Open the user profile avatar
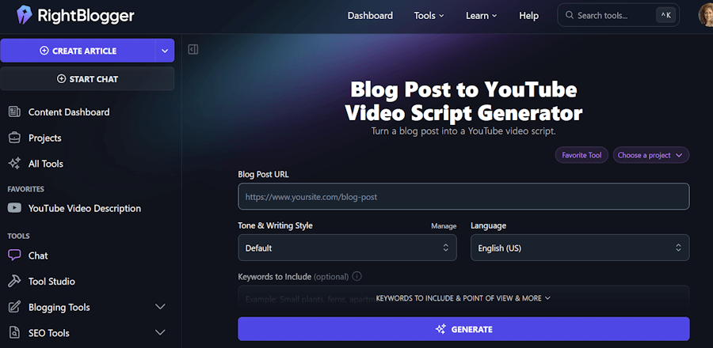713x348 pixels. click(x=706, y=16)
